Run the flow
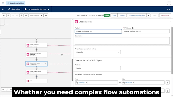This screenshot has height=97, width=173. pos(114,15)
